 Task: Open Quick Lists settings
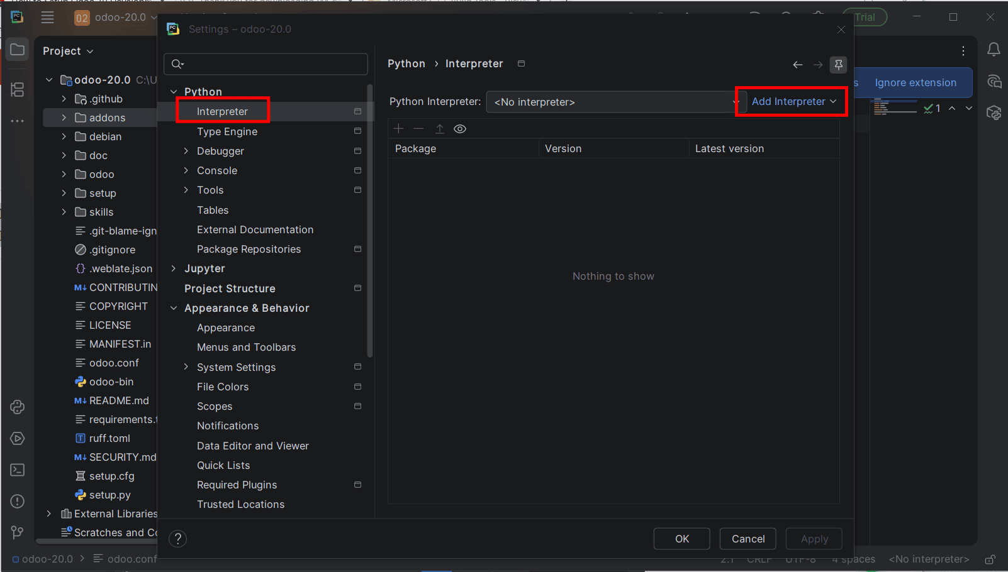pyautogui.click(x=223, y=465)
